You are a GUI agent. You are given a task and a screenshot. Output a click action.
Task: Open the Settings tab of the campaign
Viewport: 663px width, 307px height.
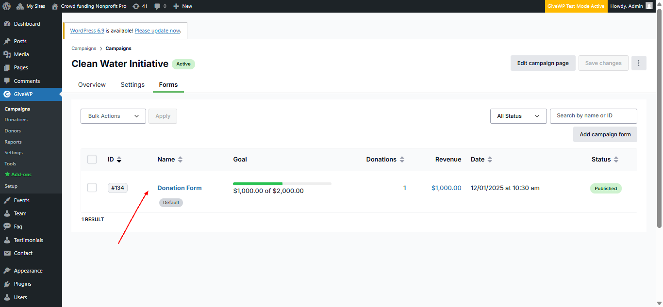click(x=133, y=84)
